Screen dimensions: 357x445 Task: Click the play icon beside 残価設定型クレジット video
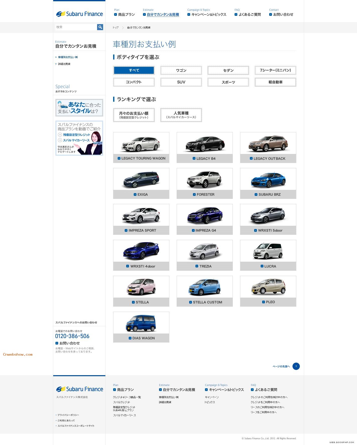coord(60,135)
